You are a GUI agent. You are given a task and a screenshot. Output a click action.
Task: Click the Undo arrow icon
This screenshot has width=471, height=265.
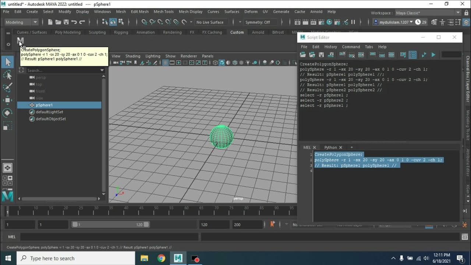pyautogui.click(x=74, y=22)
